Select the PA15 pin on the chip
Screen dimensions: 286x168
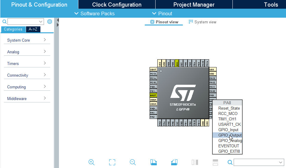pyautogui.click(x=203, y=63)
